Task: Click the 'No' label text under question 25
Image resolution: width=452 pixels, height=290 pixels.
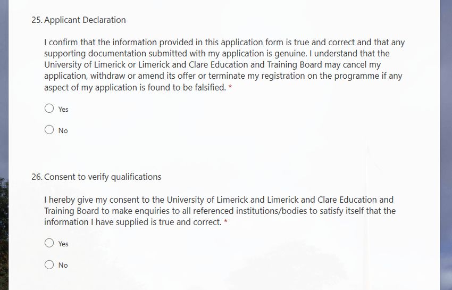Action: pyautogui.click(x=63, y=131)
